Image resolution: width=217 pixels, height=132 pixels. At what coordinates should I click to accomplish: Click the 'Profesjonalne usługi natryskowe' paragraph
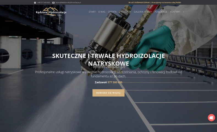pos(108,74)
